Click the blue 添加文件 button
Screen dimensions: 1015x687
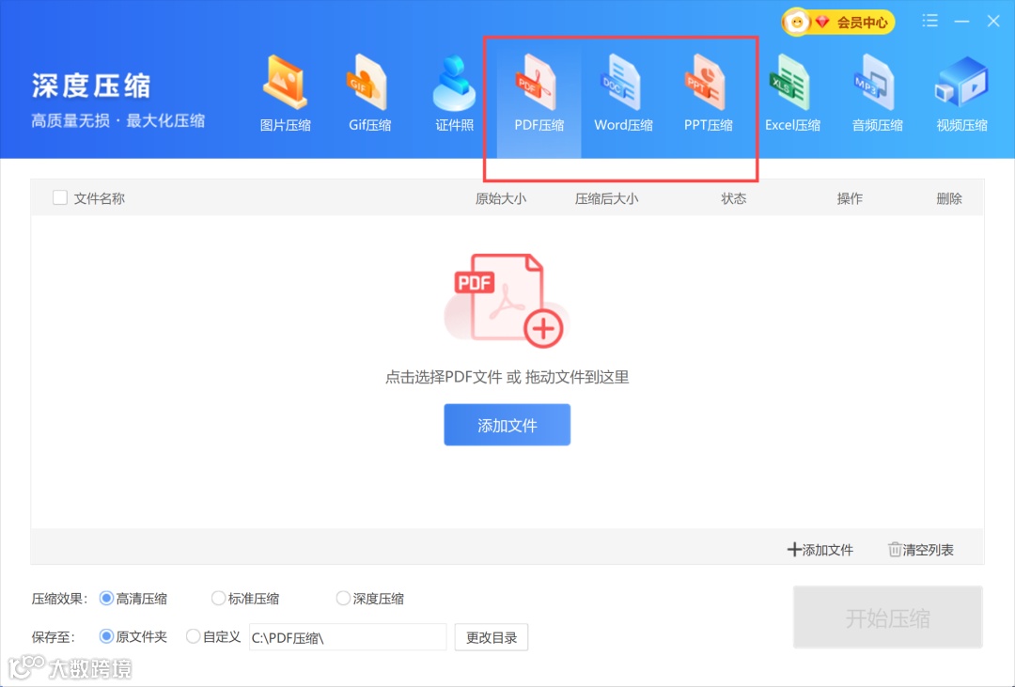pyautogui.click(x=507, y=425)
